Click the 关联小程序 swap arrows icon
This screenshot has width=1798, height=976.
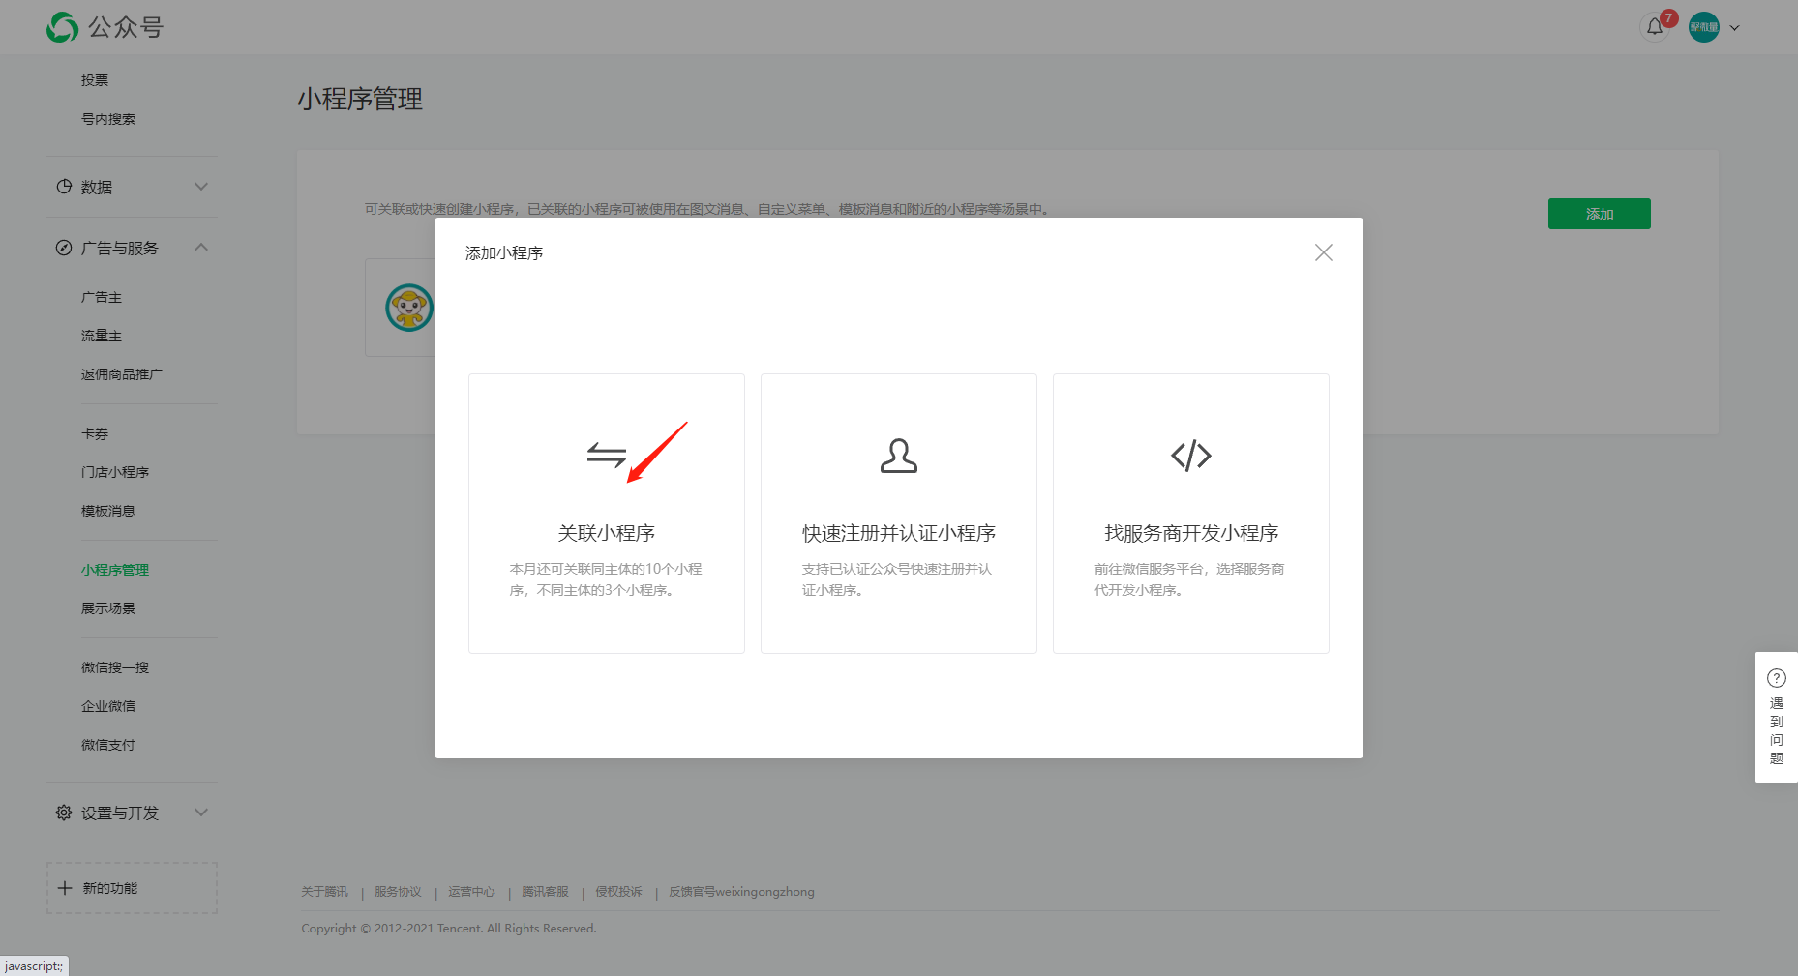coord(607,455)
